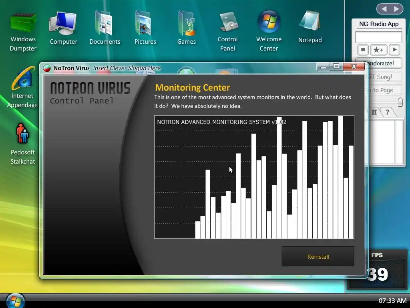
Task: Click the taskbar clock showing 07:33 AM
Action: coord(392,301)
